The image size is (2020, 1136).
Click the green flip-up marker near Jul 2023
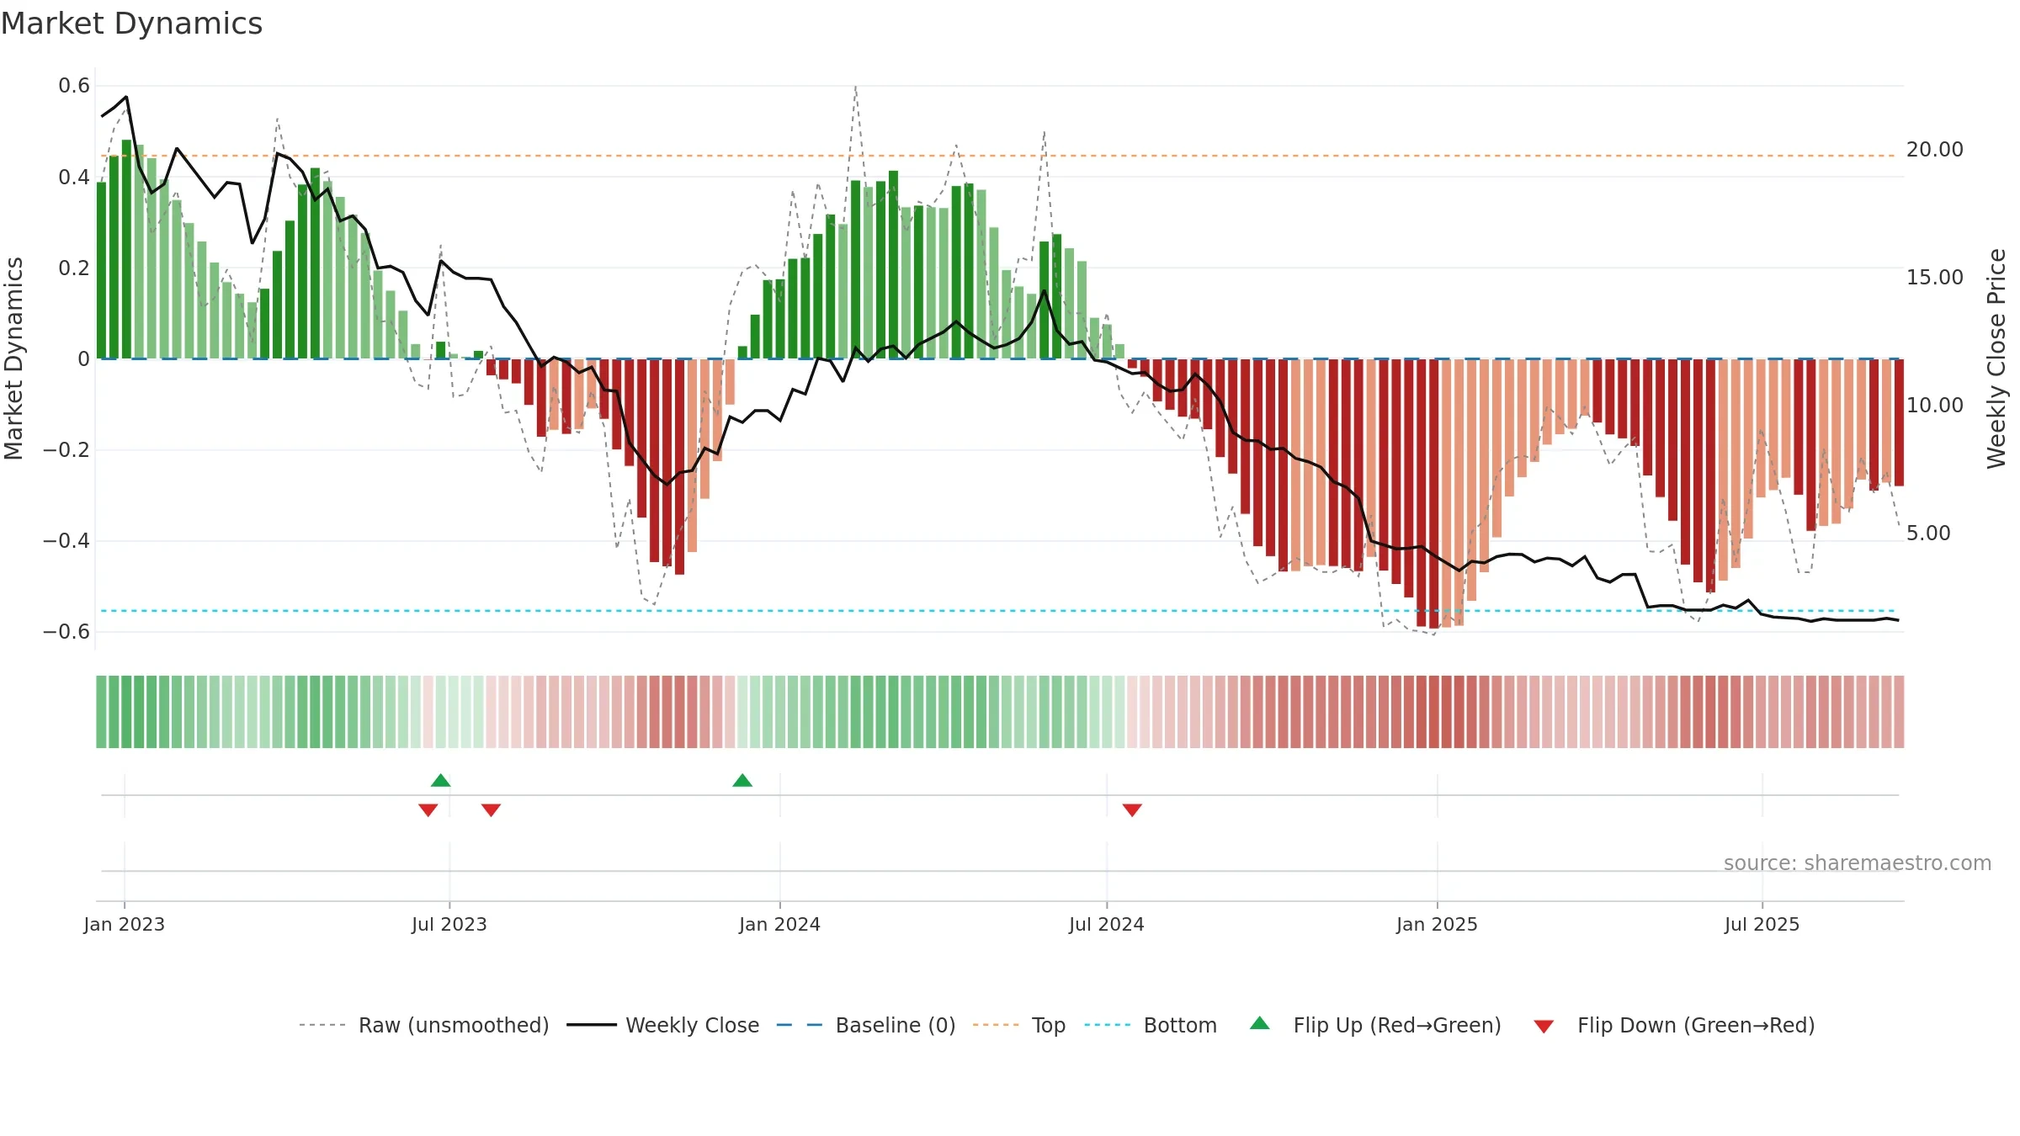coord(441,780)
